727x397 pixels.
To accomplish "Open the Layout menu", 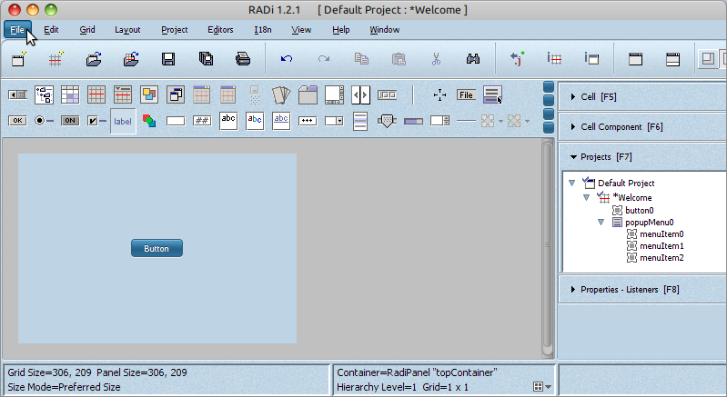I will tap(127, 30).
